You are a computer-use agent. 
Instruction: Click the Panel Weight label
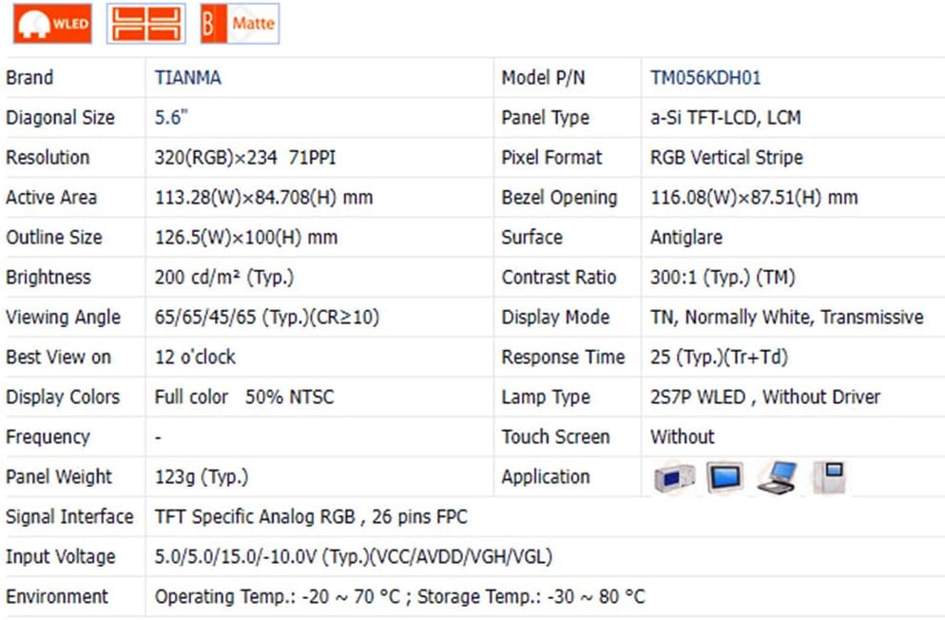pos(59,476)
